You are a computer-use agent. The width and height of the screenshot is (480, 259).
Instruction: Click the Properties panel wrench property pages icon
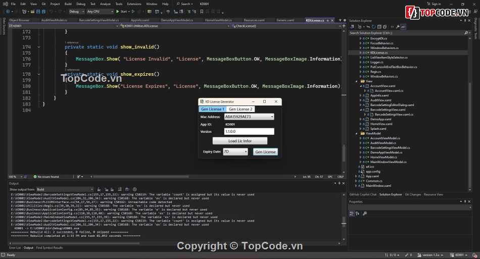(365, 214)
